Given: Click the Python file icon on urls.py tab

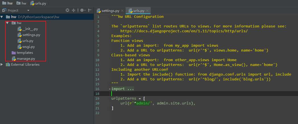Looking at the screenshot, I should pyautogui.click(x=131, y=10).
